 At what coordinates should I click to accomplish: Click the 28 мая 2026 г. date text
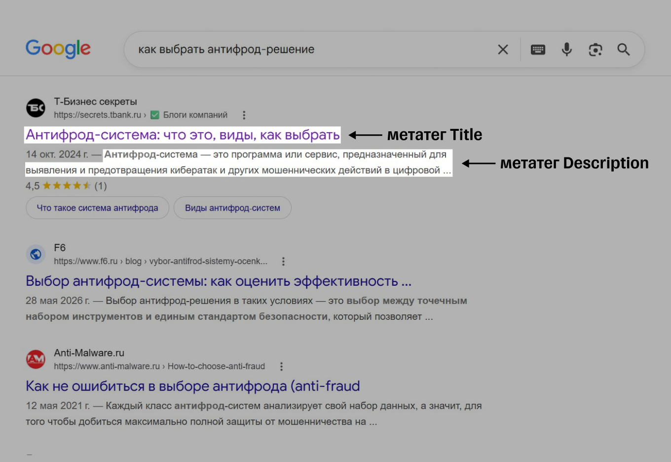click(58, 301)
